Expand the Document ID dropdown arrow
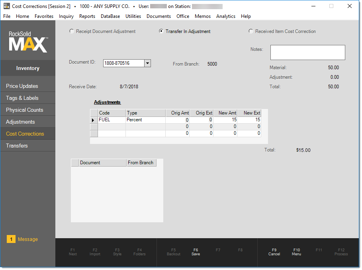 [x=147, y=63]
